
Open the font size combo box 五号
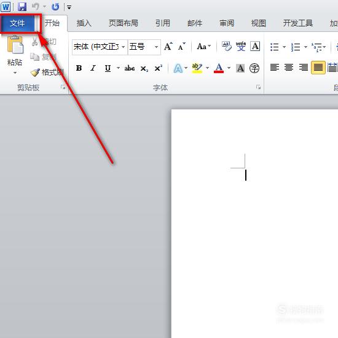click(x=144, y=47)
